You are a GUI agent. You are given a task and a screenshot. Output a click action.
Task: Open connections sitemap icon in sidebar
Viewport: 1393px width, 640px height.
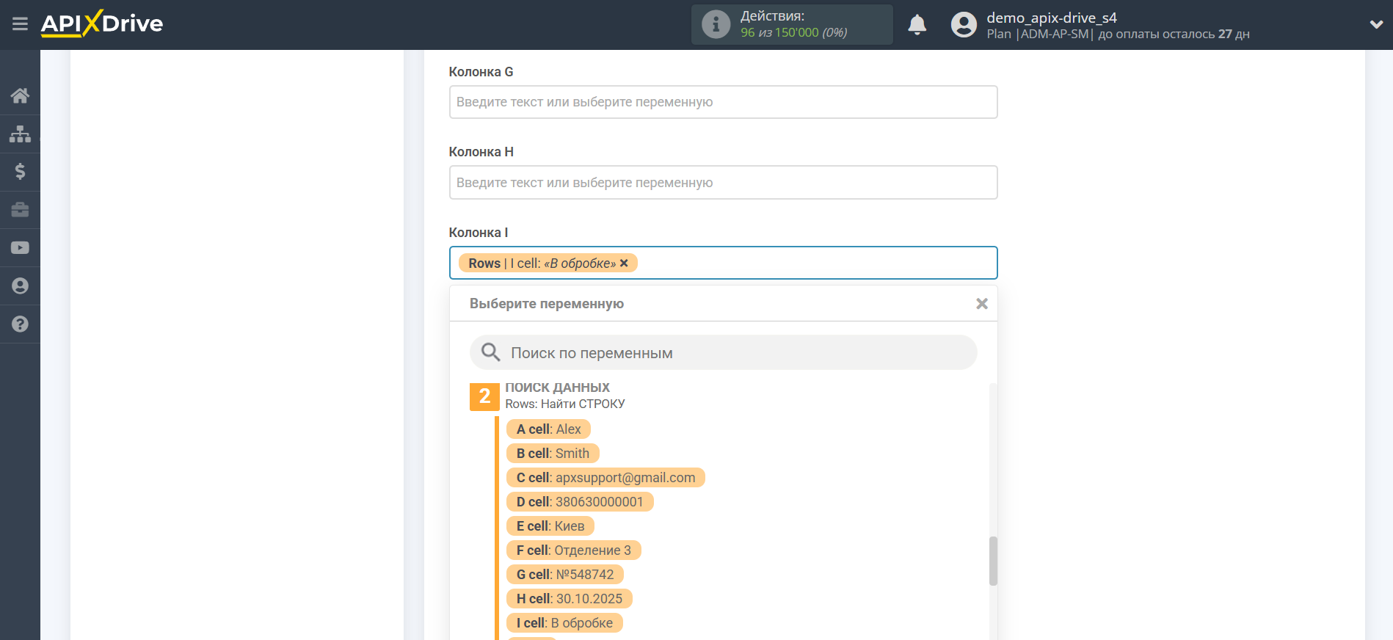coord(20,134)
